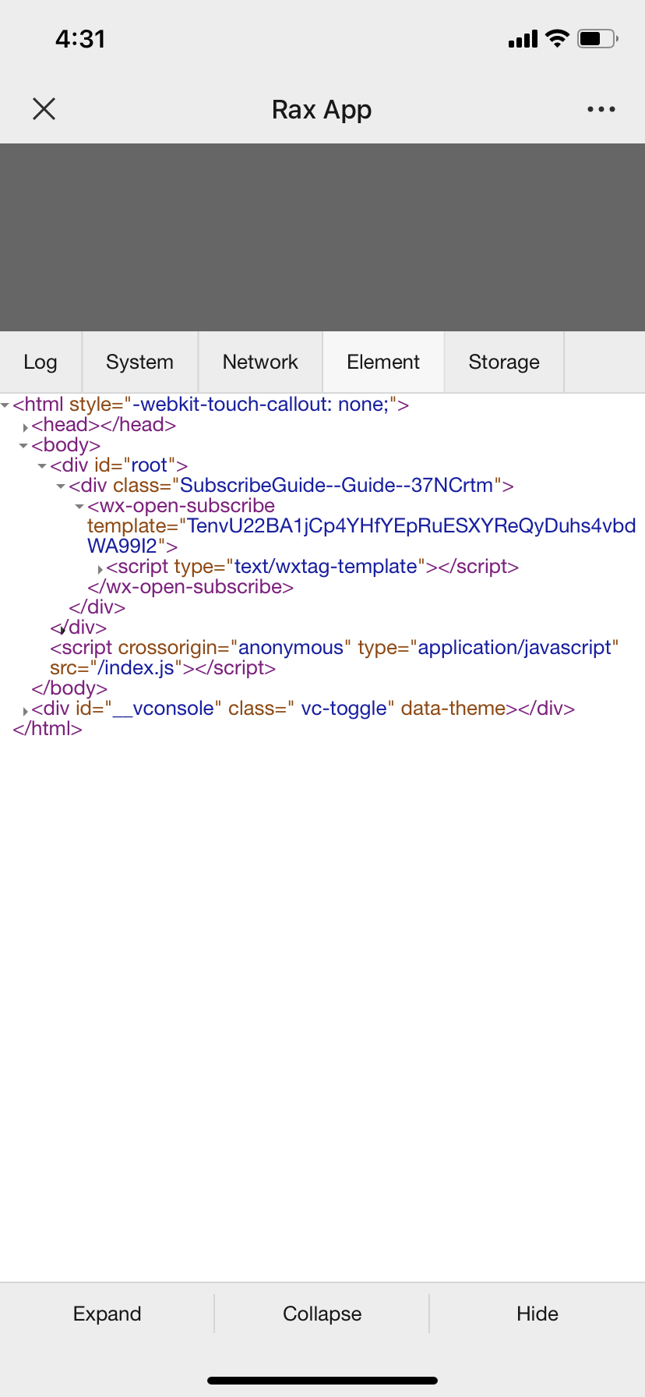Collapse the wx-open-subscribe node arrow
Image resolution: width=645 pixels, height=1397 pixels.
pos(80,507)
